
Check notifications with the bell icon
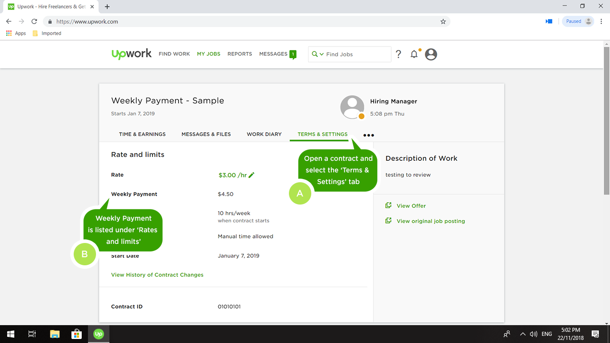(x=414, y=54)
